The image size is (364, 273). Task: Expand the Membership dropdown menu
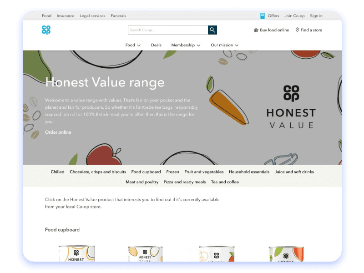(186, 45)
